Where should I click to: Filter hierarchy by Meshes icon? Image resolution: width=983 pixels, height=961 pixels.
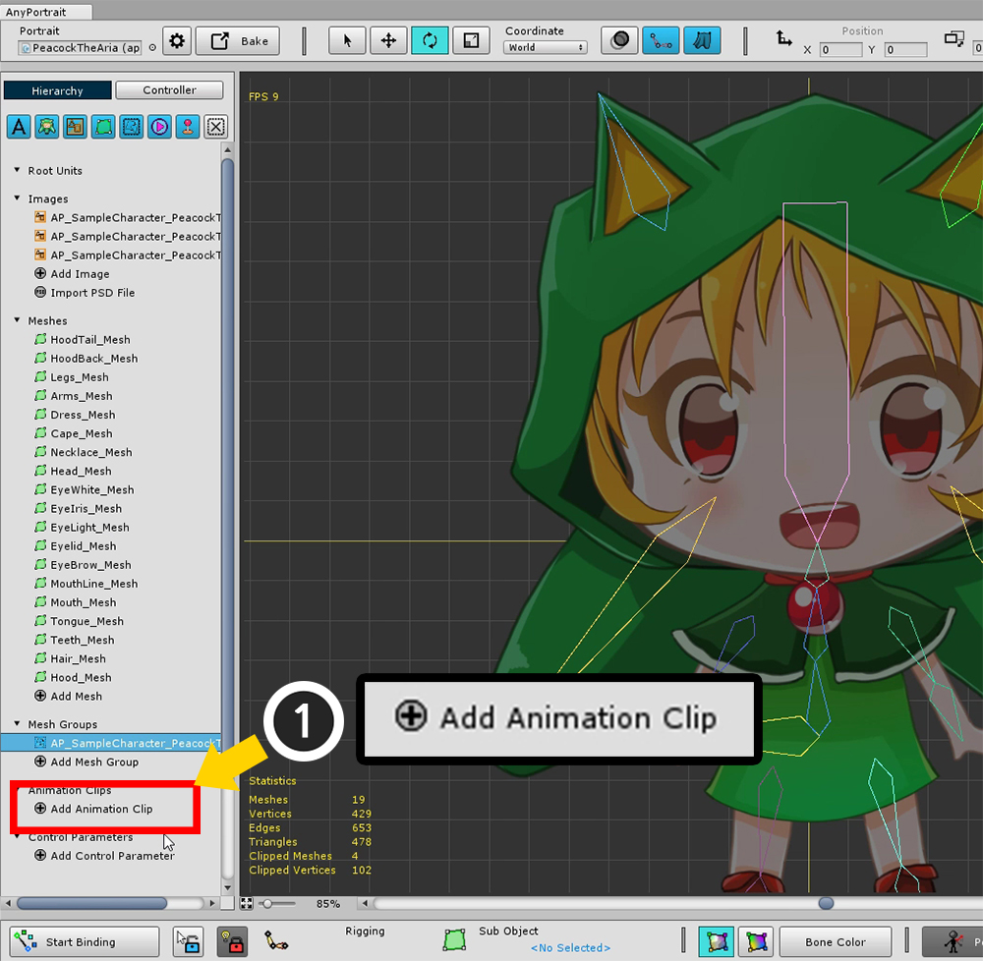click(103, 127)
